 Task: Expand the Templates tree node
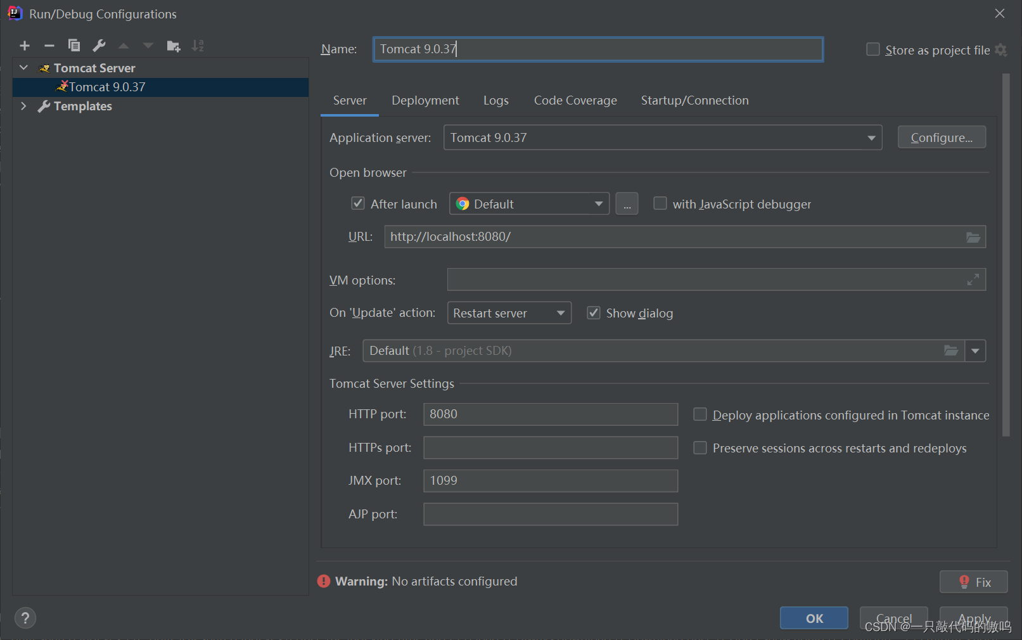tap(24, 106)
